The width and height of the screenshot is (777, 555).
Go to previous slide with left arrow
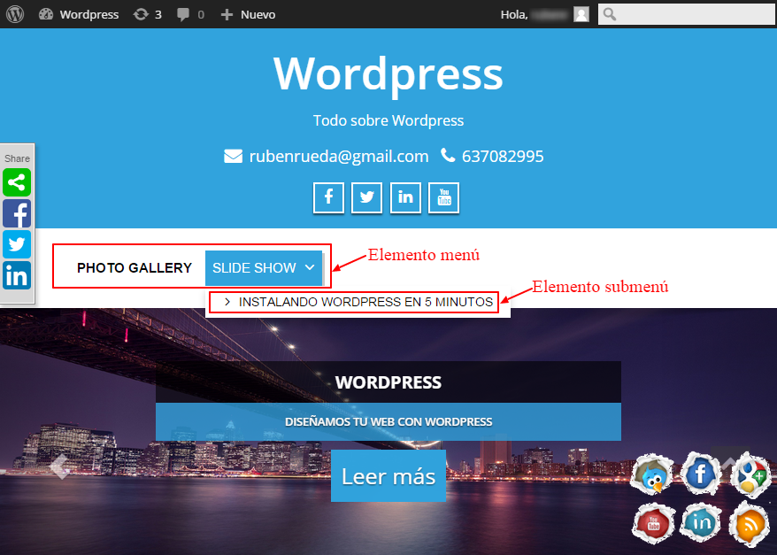click(x=59, y=466)
